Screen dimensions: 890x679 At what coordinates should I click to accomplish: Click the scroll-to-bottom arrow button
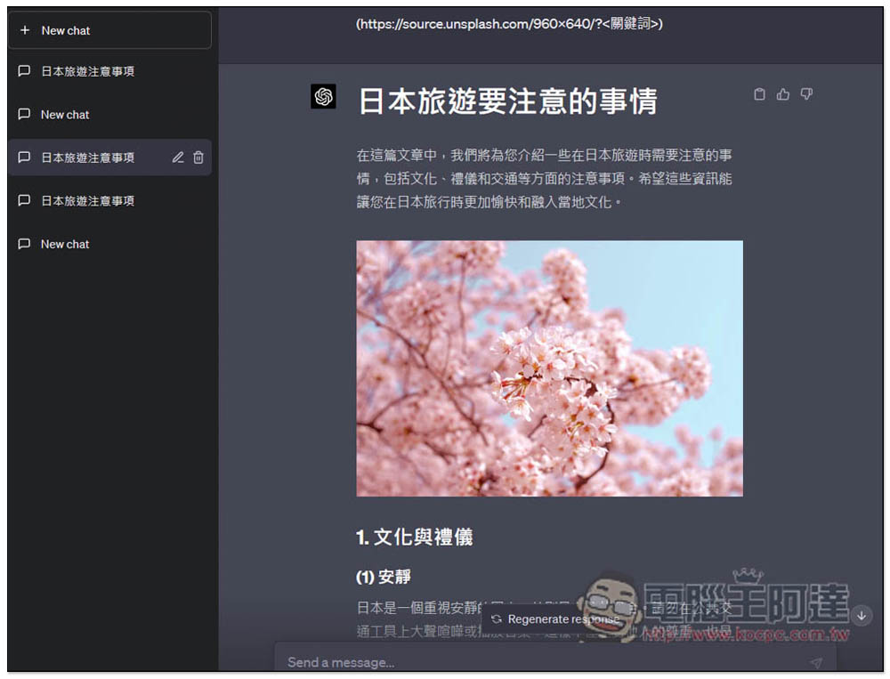pyautogui.click(x=861, y=614)
